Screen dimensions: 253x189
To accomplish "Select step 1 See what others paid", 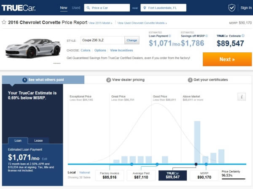I will click(43, 80).
